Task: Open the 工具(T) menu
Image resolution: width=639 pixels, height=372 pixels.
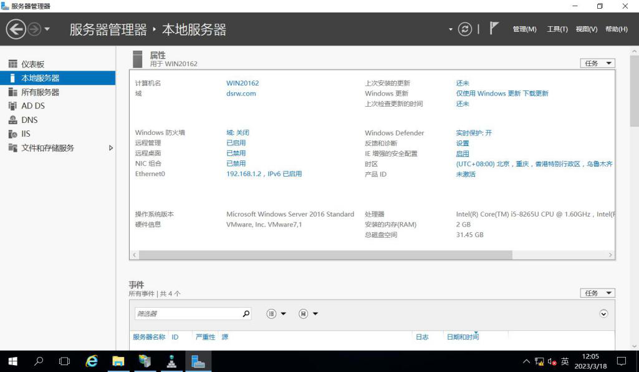Action: click(x=557, y=29)
